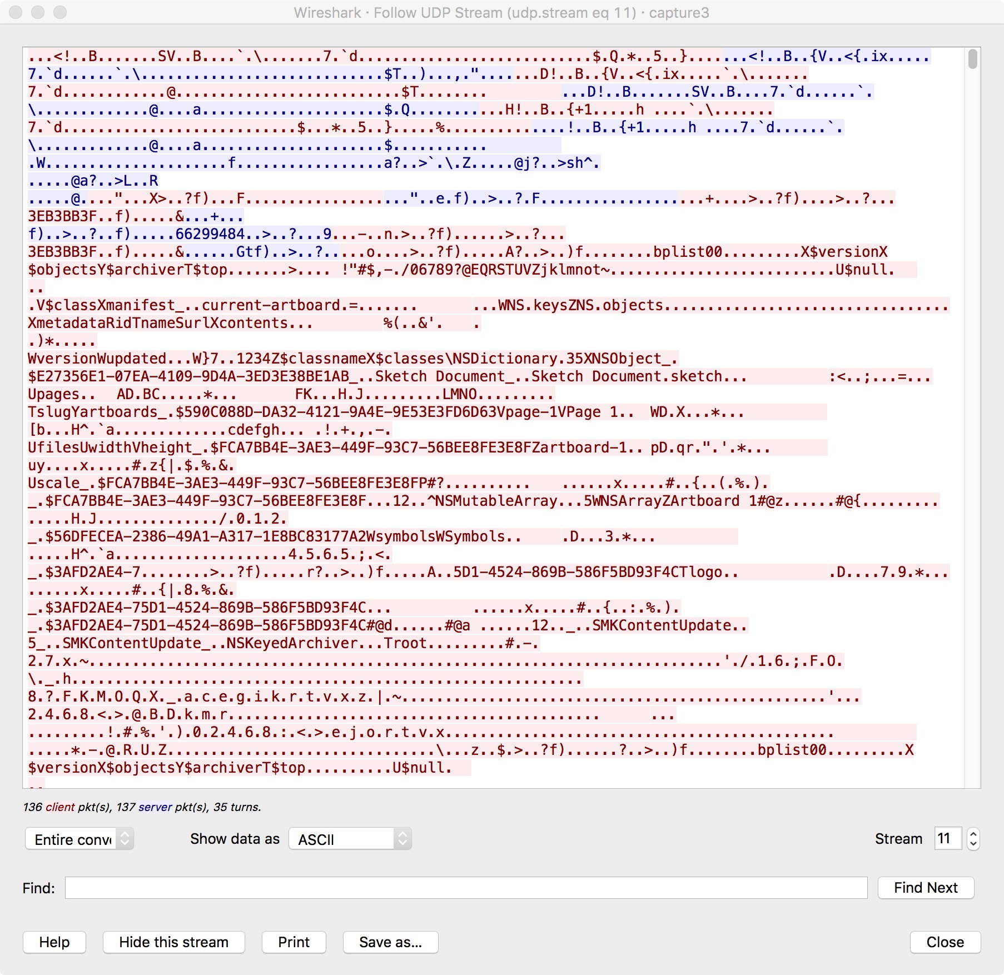This screenshot has height=975, width=1004.
Task: Click the Find Next button
Action: click(x=925, y=888)
